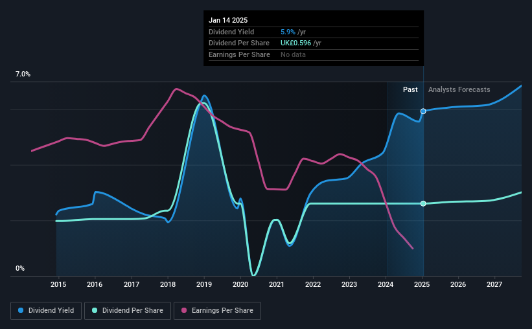The height and width of the screenshot is (329, 532).
Task: Click the Past region label
Action: (410, 89)
